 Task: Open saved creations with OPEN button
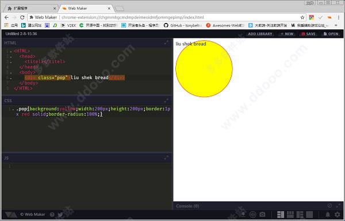tap(331, 34)
